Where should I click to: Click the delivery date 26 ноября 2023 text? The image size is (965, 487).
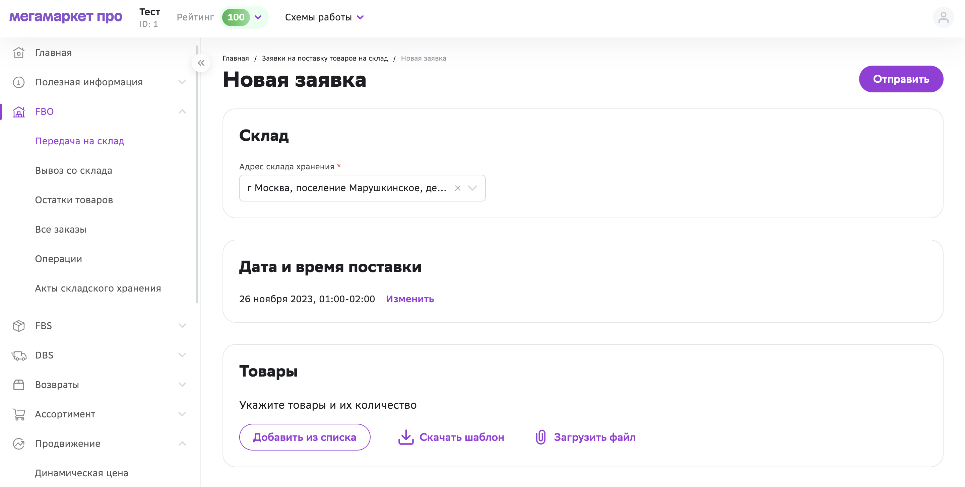coord(307,299)
